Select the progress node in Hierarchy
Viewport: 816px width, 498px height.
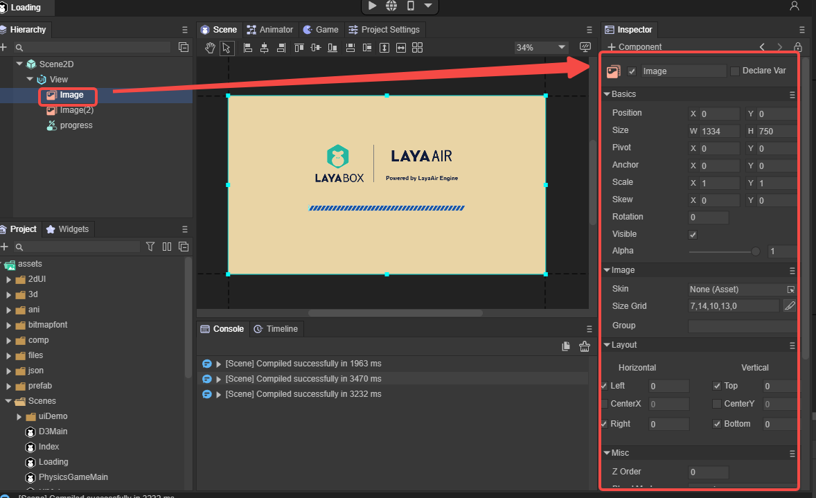(76, 125)
